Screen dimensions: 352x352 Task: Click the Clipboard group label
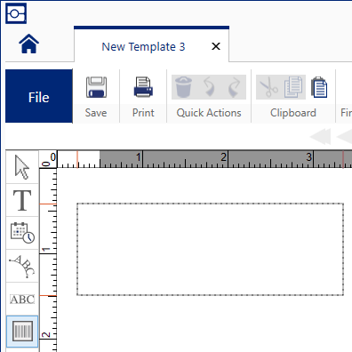coord(293,113)
